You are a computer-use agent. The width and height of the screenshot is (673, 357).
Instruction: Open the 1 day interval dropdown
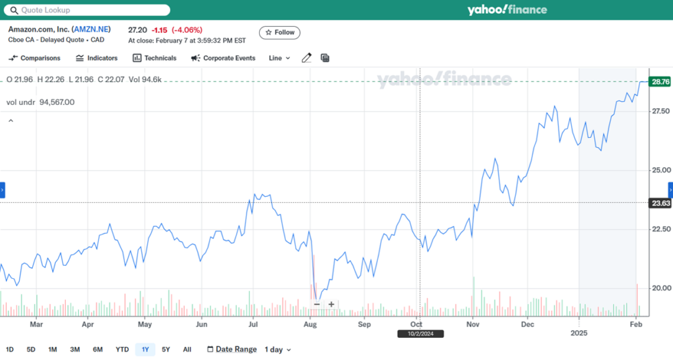coord(277,350)
